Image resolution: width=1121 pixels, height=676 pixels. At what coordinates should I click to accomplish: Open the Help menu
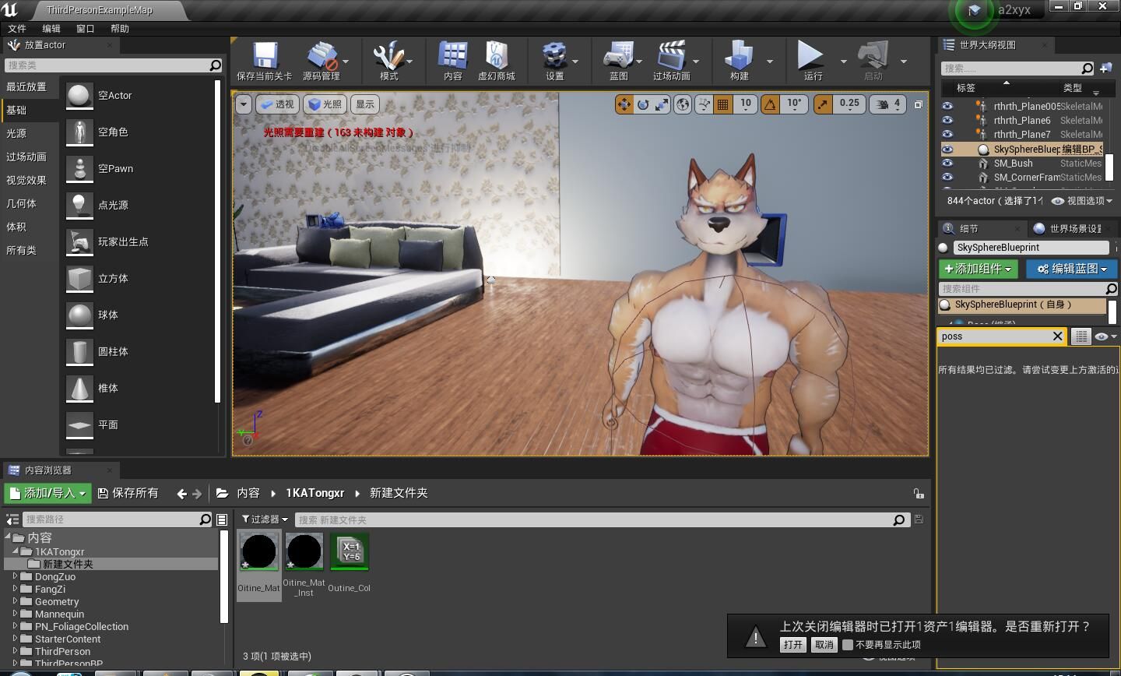[x=120, y=29]
